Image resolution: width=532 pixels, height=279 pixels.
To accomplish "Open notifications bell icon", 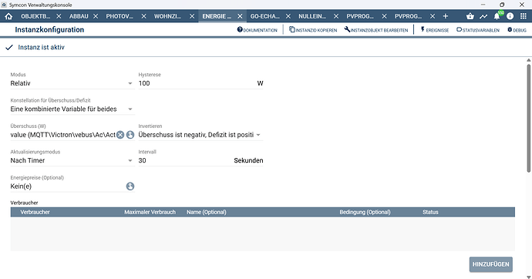I will 497,16.
